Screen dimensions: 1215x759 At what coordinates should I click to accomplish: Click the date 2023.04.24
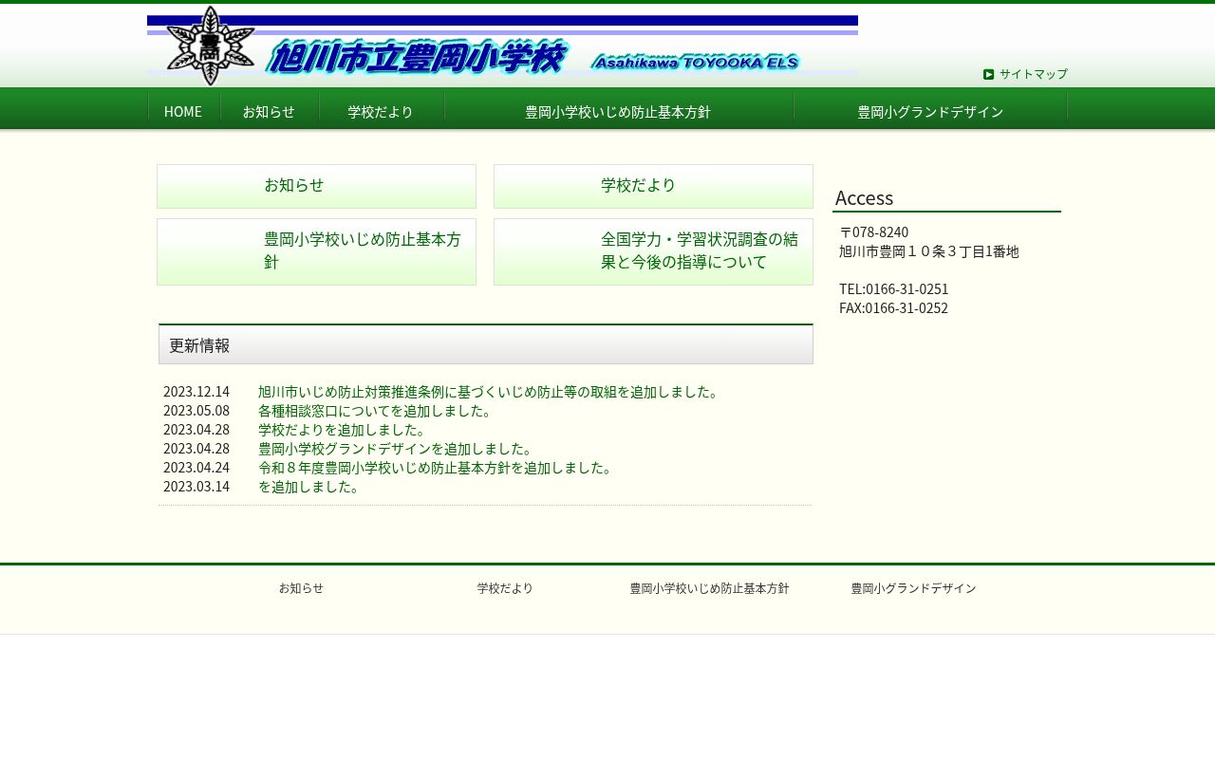[196, 468]
